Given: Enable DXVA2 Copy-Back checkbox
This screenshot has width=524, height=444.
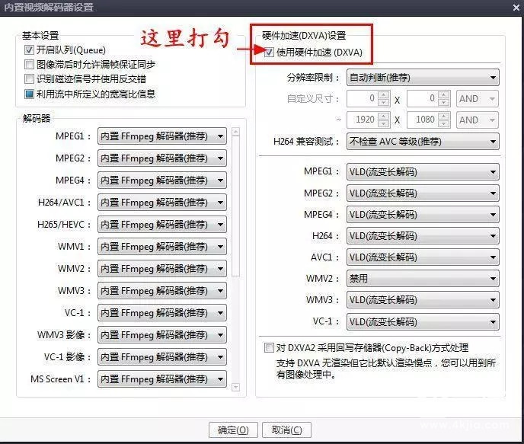Looking at the screenshot, I should click(x=269, y=348).
